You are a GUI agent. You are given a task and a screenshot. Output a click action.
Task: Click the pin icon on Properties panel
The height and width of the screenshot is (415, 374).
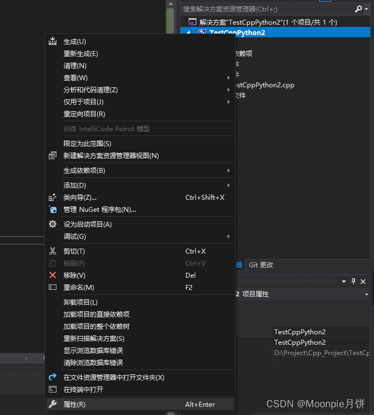353,282
